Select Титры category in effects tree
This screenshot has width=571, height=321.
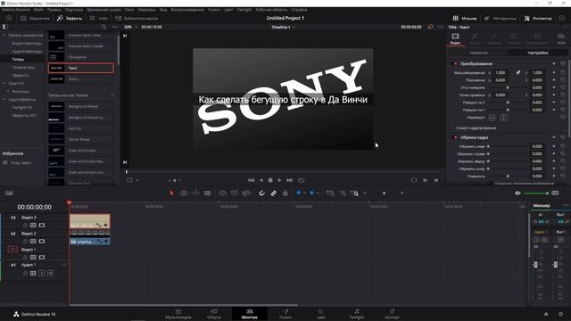click(18, 60)
